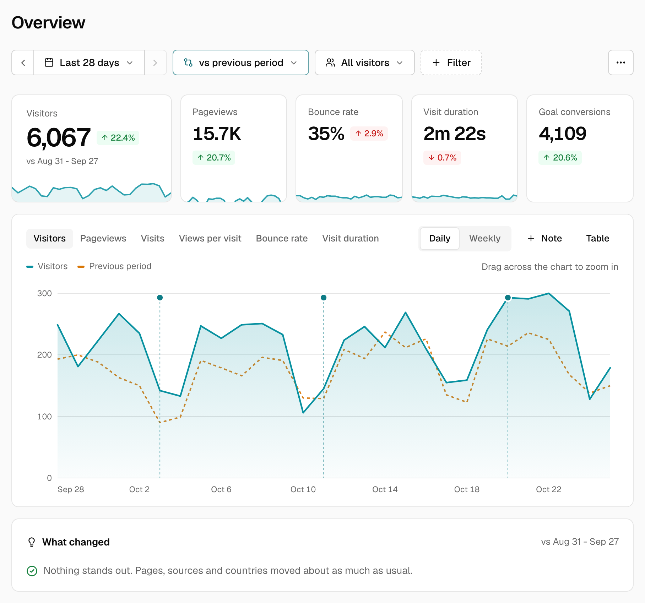Switch to the Pageviews chart tab
The height and width of the screenshot is (603, 645).
103,238
